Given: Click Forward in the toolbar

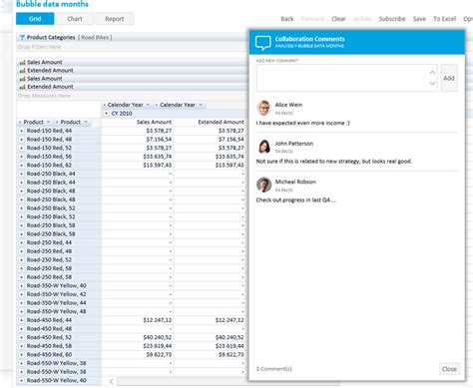Looking at the screenshot, I should coord(312,19).
